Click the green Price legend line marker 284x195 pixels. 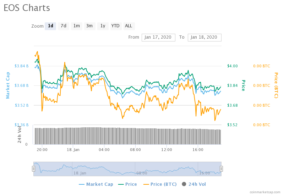121,184
